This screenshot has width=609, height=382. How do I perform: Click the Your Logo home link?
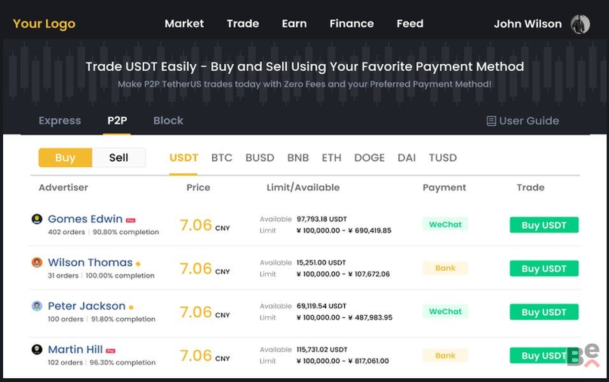[44, 24]
